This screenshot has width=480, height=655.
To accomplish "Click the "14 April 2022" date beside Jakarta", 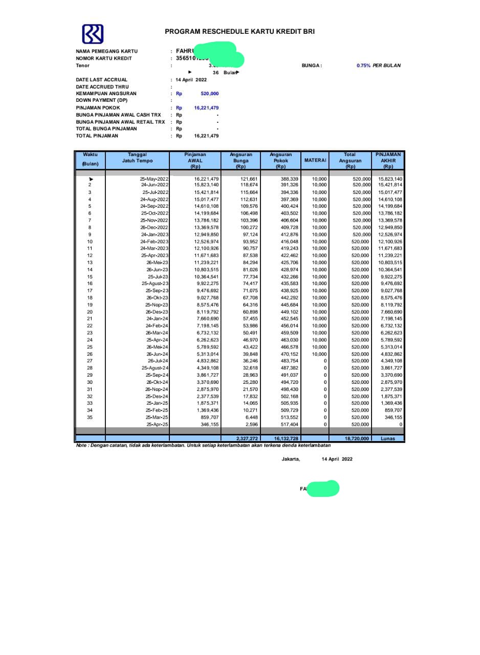I will (337, 459).
